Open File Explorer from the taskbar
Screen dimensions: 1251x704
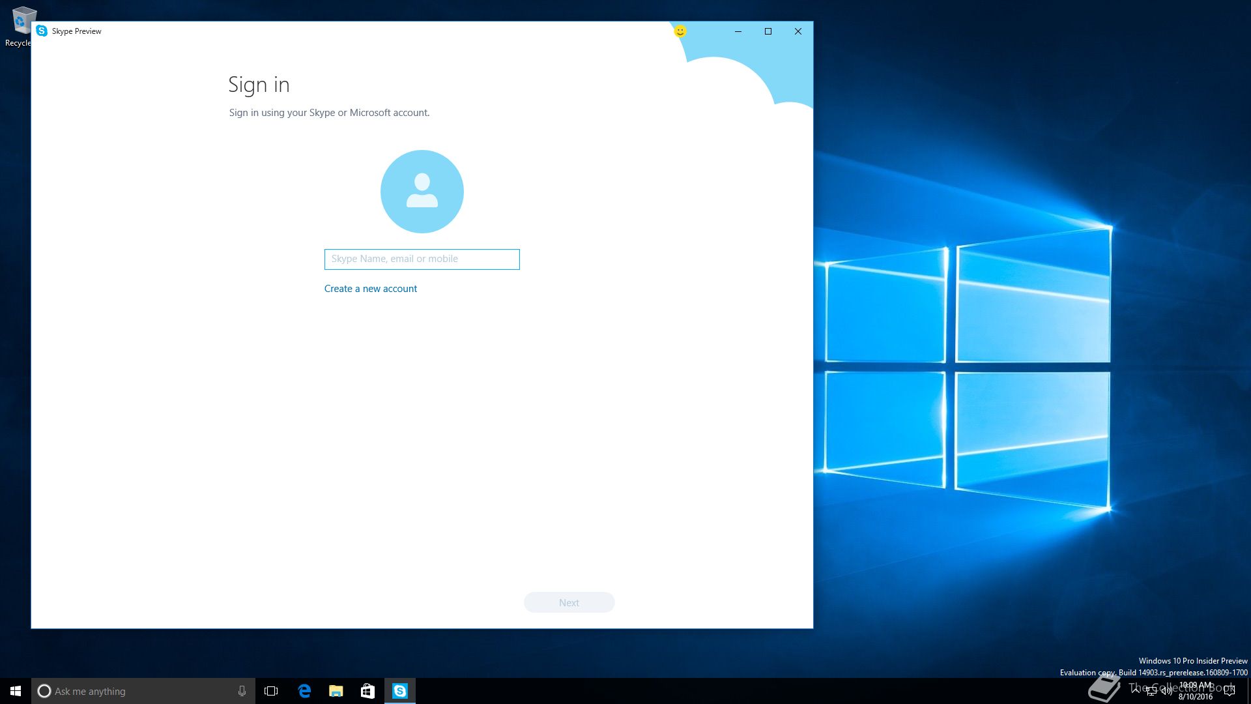(336, 691)
